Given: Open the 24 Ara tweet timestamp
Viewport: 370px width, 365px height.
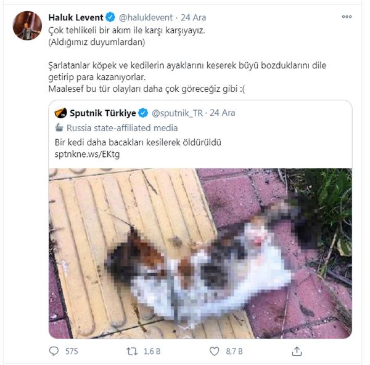Looking at the screenshot, I should (193, 18).
